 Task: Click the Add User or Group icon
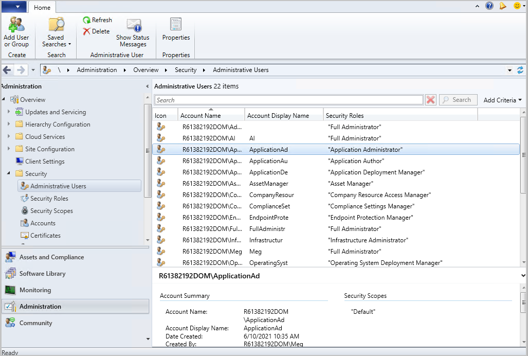pyautogui.click(x=16, y=32)
